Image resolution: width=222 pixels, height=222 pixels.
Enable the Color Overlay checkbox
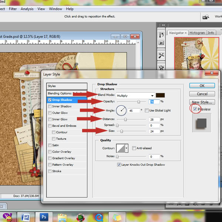pyautogui.click(x=50, y=152)
